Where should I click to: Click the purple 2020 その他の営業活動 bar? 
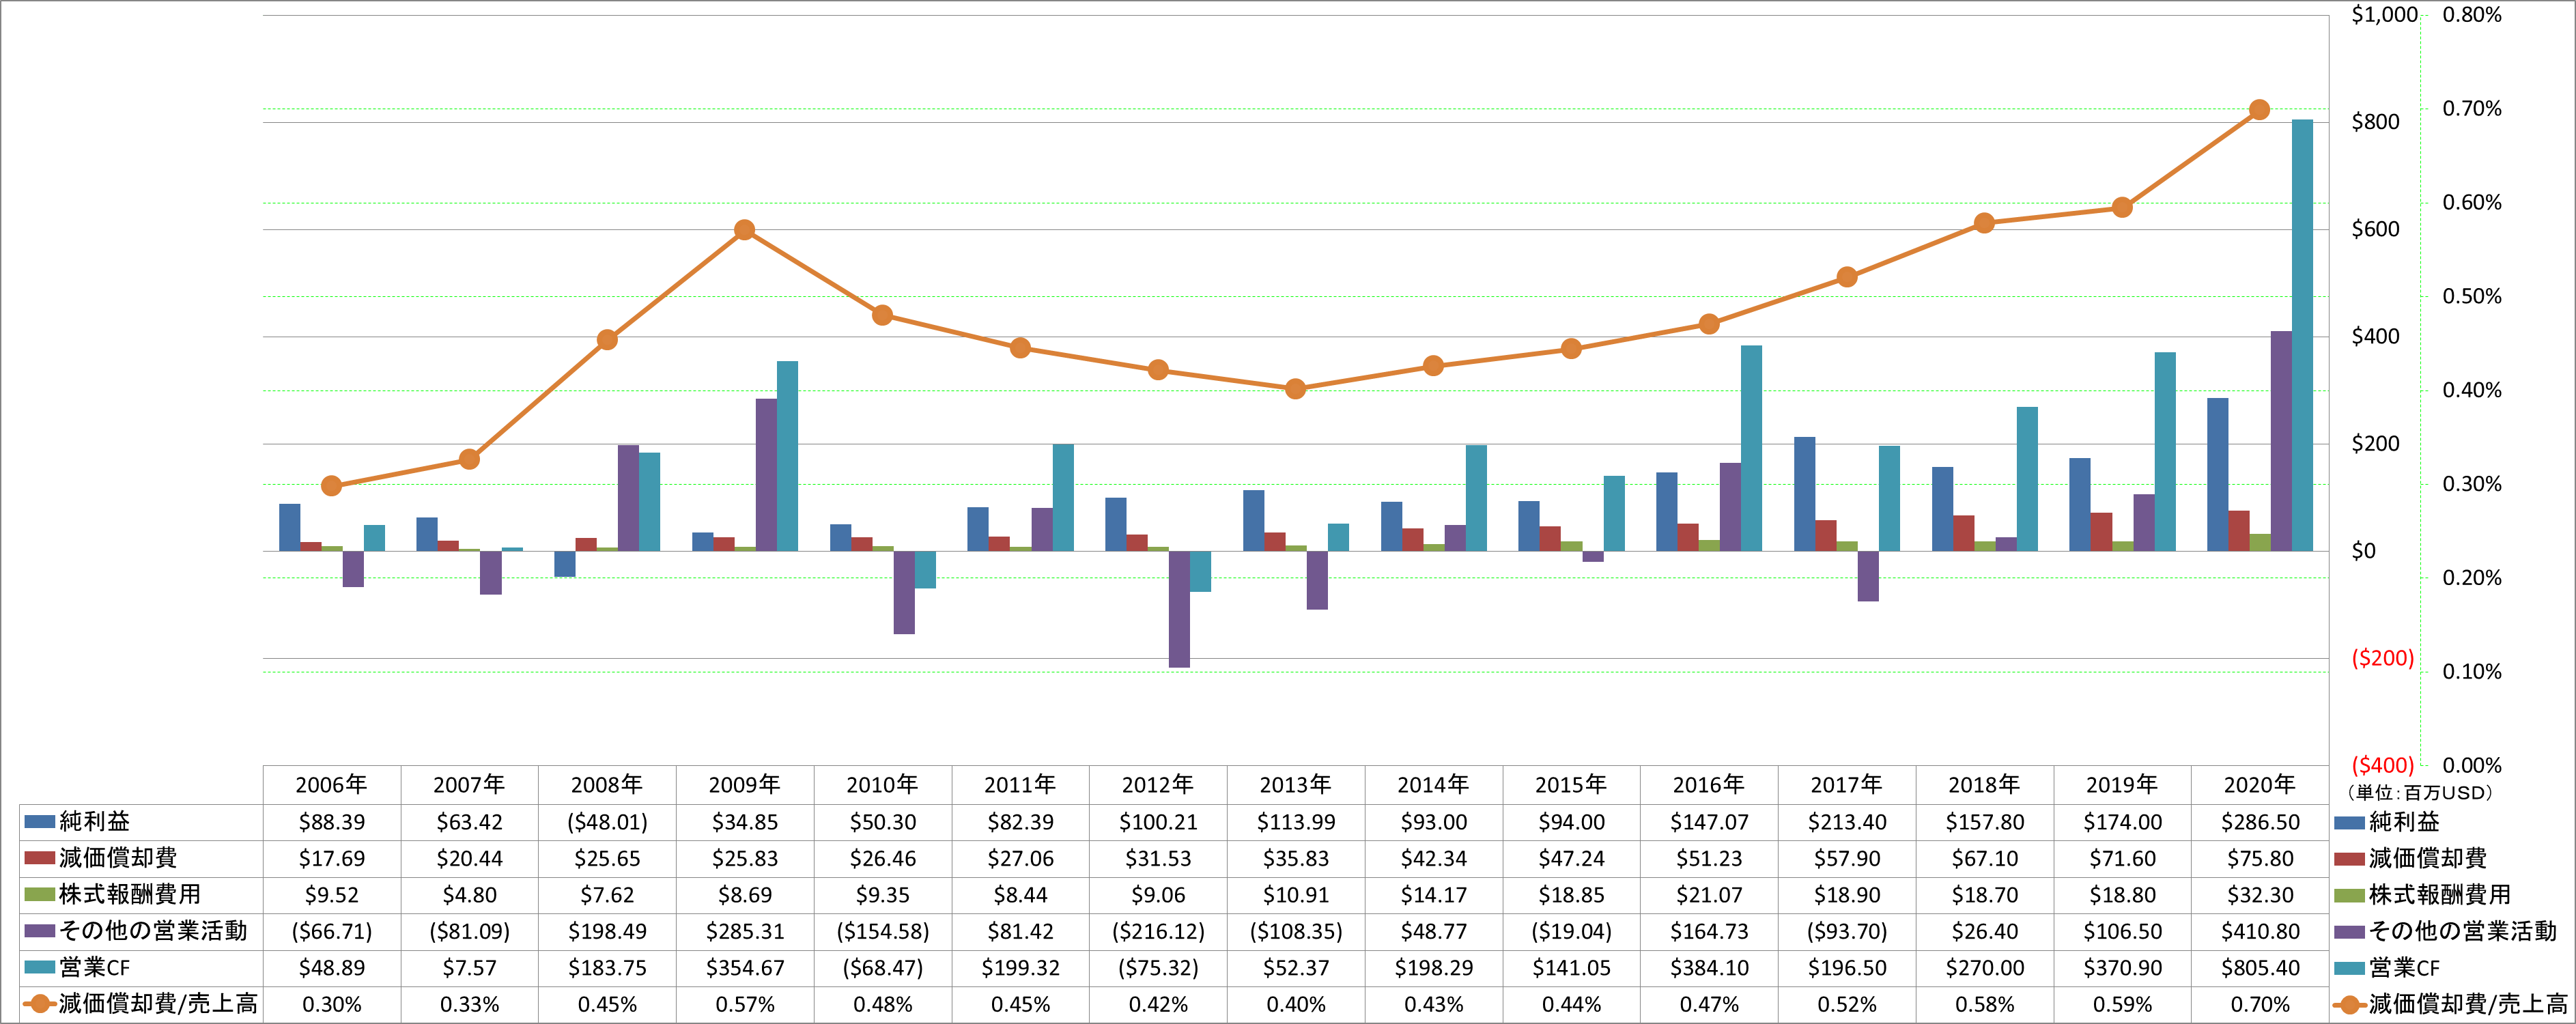pos(2281,441)
